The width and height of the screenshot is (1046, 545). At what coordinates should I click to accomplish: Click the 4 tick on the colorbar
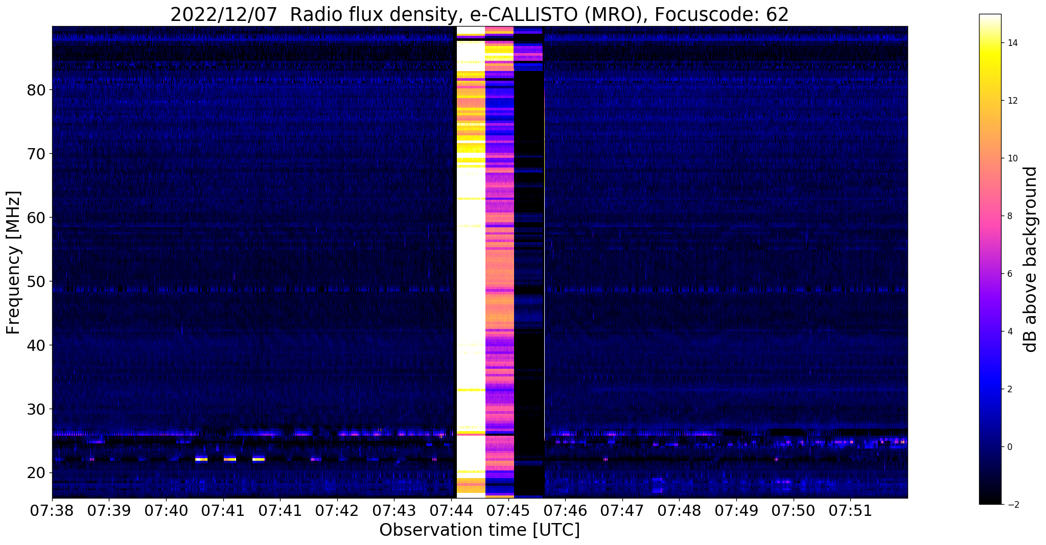(x=1009, y=331)
